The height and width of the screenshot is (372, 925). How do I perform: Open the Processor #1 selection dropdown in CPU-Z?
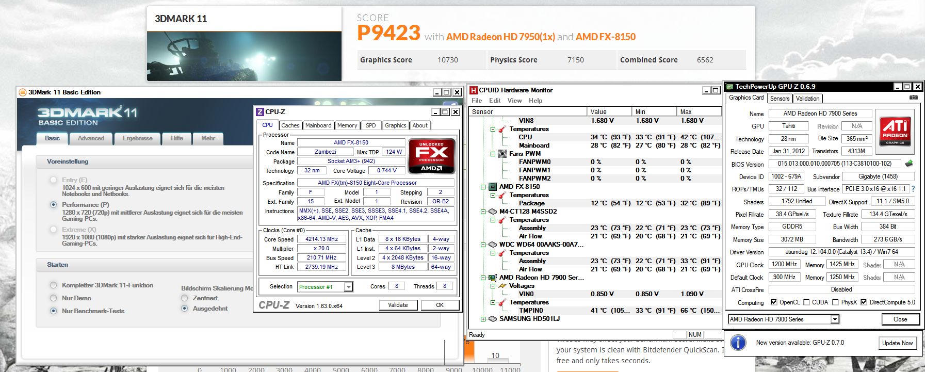click(x=349, y=287)
